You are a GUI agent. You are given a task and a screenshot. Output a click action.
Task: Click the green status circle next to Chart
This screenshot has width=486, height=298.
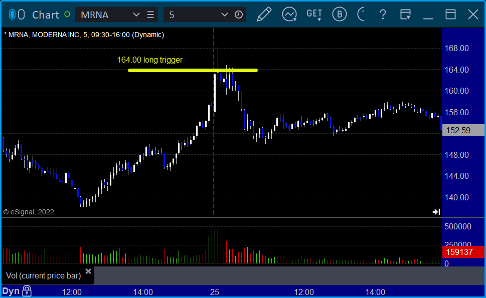[67, 14]
